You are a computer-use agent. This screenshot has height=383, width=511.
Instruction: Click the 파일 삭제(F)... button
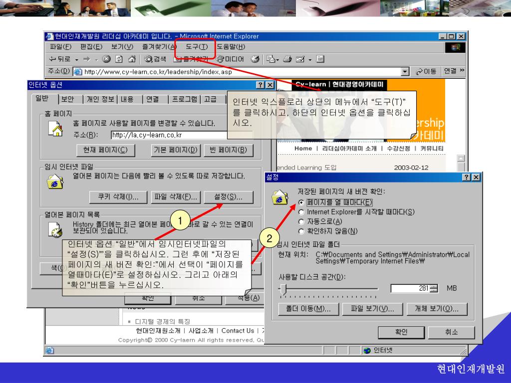(176, 197)
